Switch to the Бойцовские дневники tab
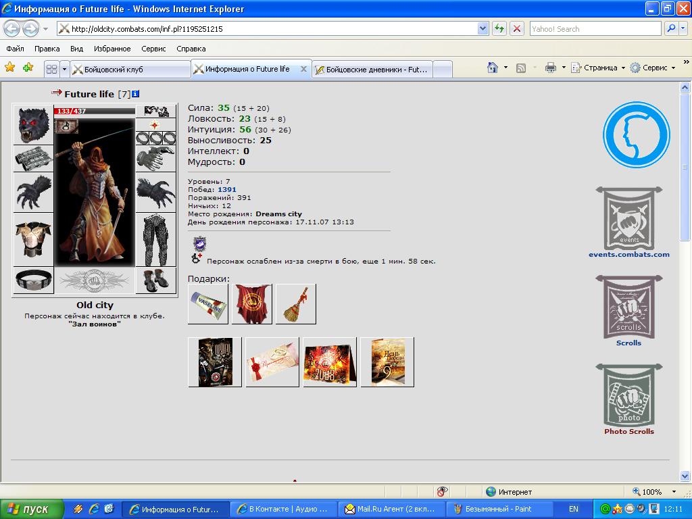Image resolution: width=692 pixels, height=519 pixels. pos(372,70)
